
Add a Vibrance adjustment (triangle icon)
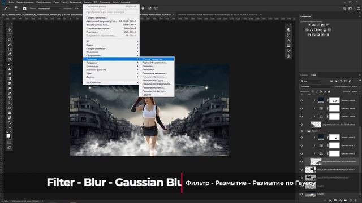point(327,25)
